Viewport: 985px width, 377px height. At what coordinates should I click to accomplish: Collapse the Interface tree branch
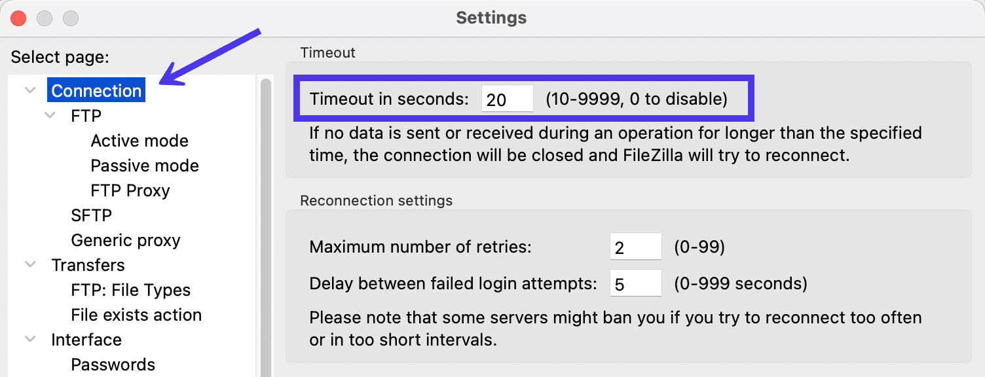tap(29, 339)
